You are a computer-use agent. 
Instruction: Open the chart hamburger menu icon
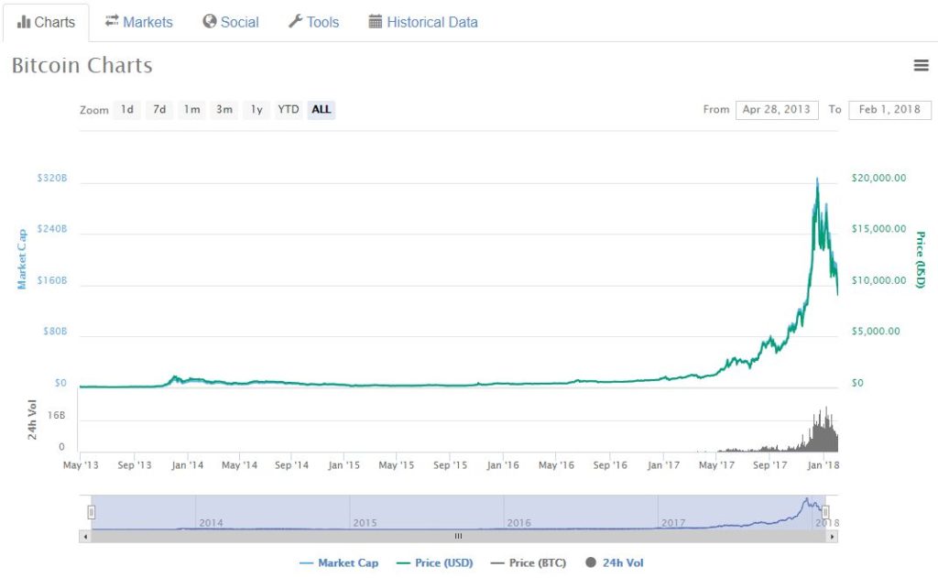[x=921, y=65]
